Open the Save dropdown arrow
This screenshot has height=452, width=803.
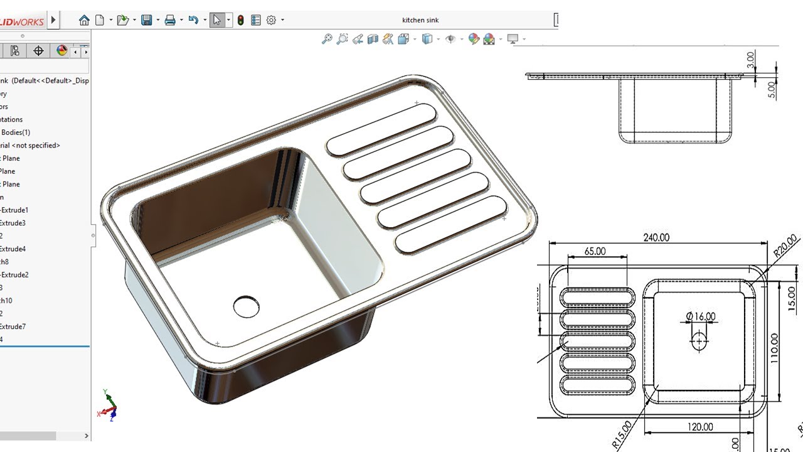157,20
